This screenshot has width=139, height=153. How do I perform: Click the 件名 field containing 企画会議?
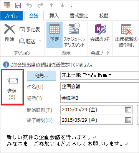[x=99, y=87]
